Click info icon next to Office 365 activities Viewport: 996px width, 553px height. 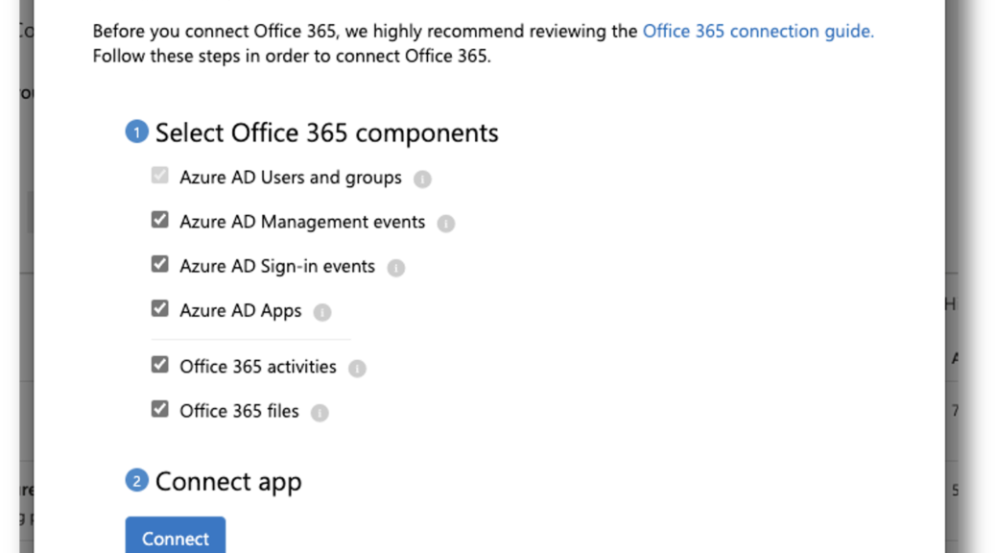(x=357, y=369)
